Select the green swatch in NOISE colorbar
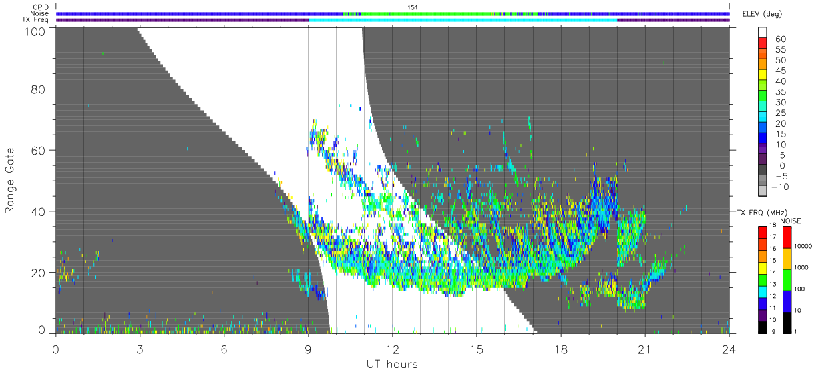Screen dimensions: 820x378 [787, 279]
